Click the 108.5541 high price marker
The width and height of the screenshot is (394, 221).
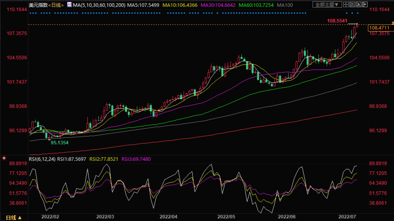[337, 21]
